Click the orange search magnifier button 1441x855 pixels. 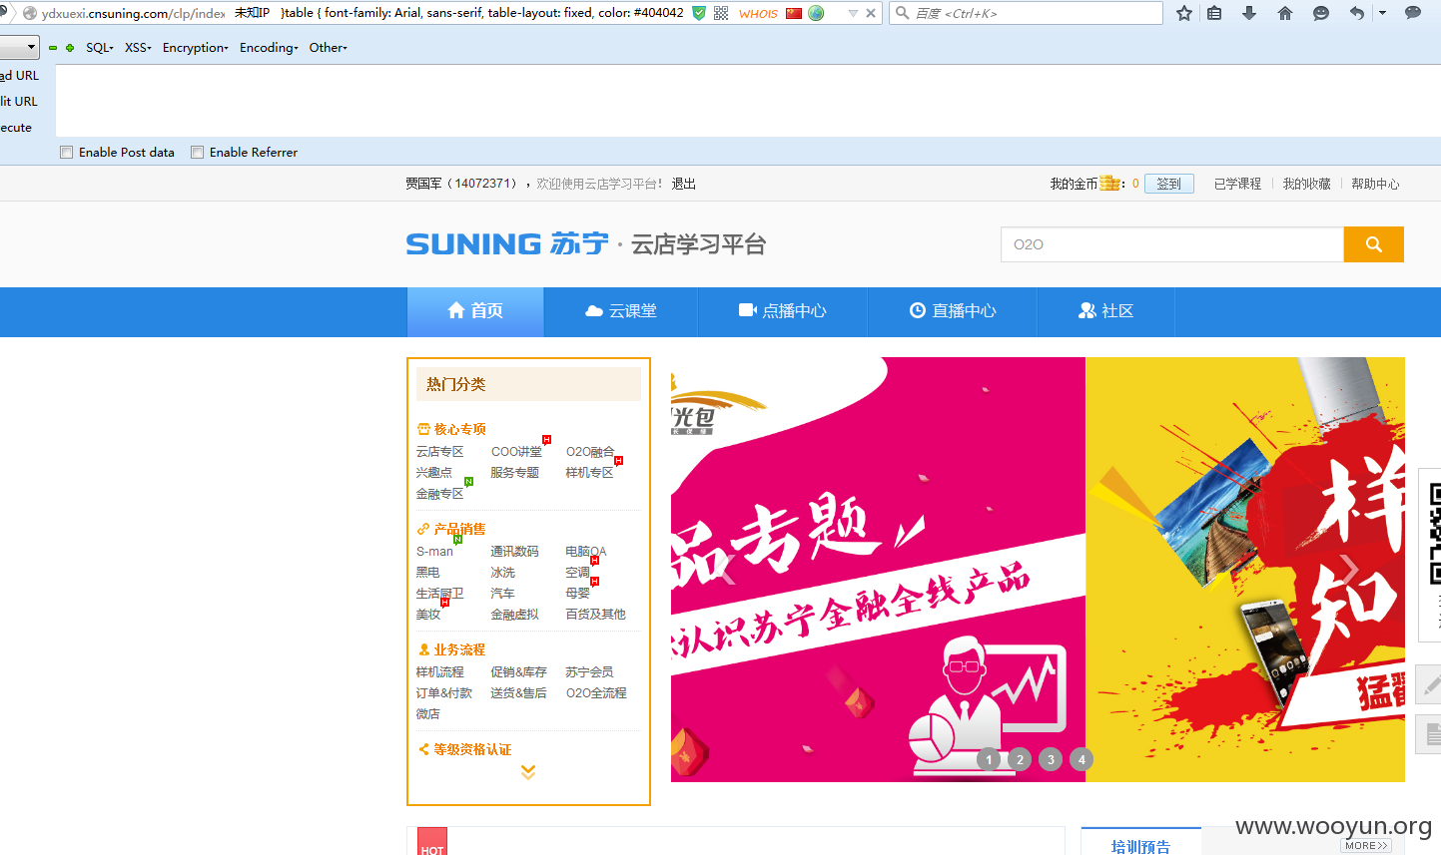[1374, 244]
